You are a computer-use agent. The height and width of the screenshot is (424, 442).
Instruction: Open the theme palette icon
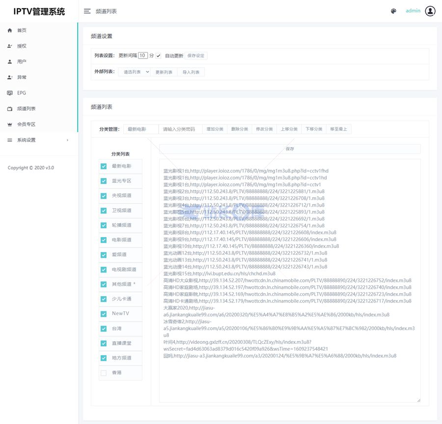click(x=393, y=11)
